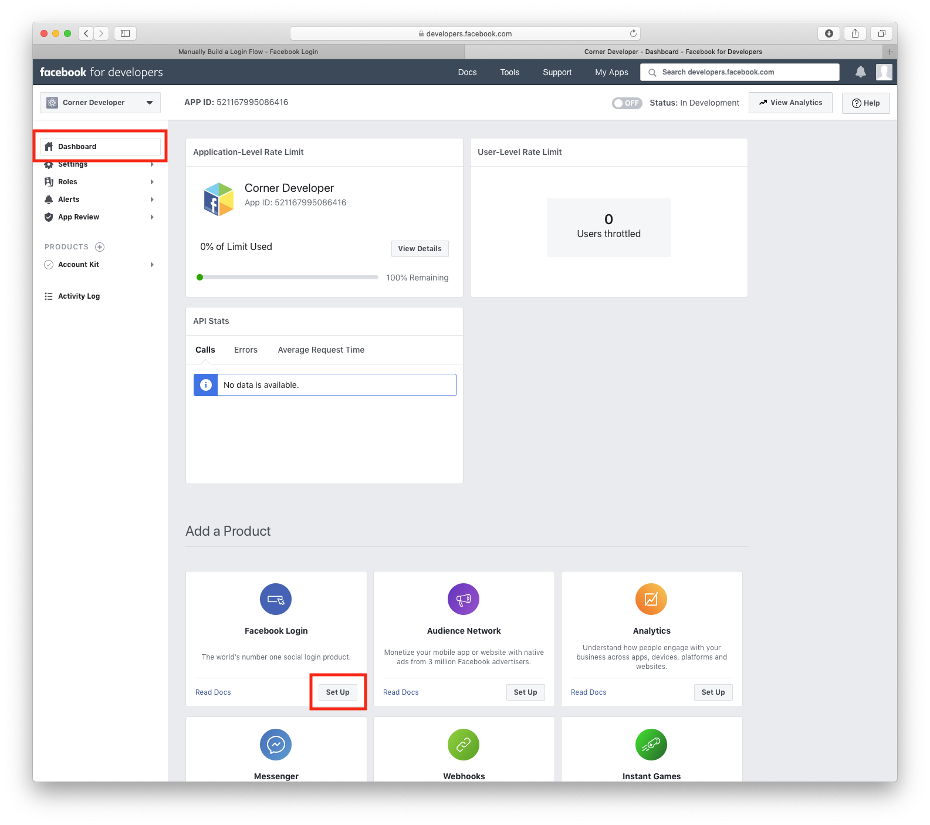Click the Messenger product icon

coord(276,745)
